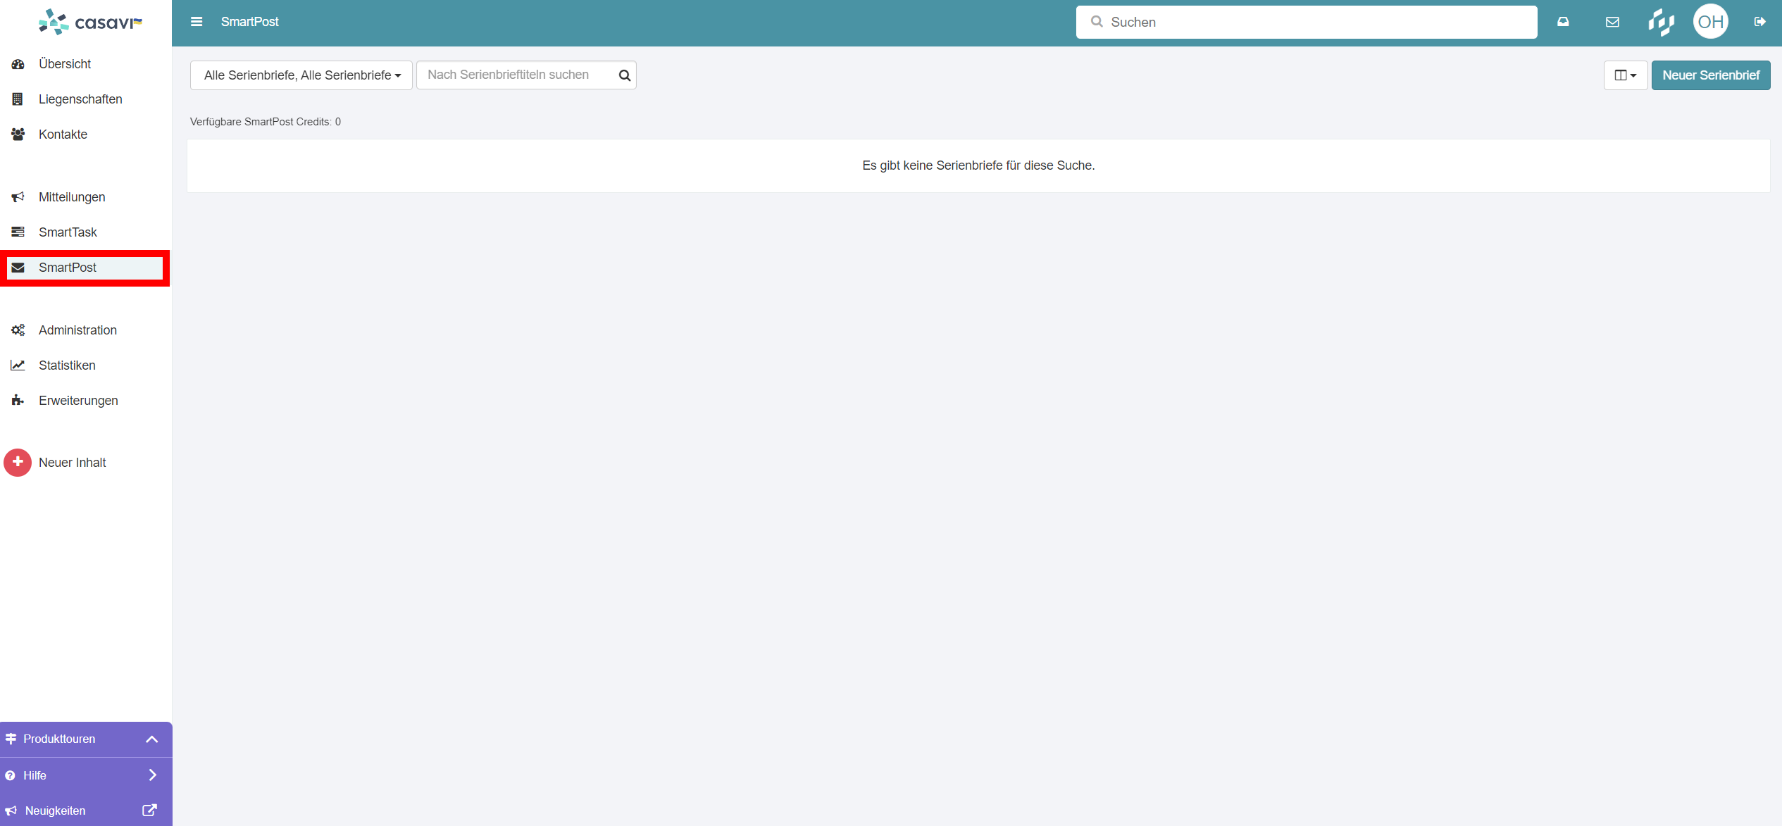Open the SmartTask menu item
This screenshot has height=826, width=1782.
[x=68, y=232]
